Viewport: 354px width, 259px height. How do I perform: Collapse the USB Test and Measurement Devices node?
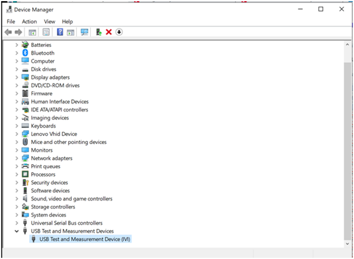[x=17, y=231]
